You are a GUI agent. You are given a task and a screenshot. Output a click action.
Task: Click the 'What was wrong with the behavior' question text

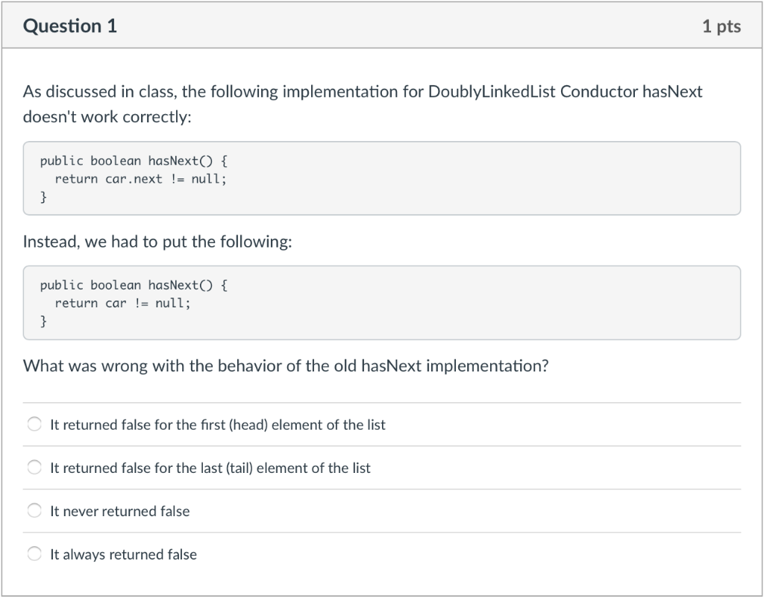(286, 366)
